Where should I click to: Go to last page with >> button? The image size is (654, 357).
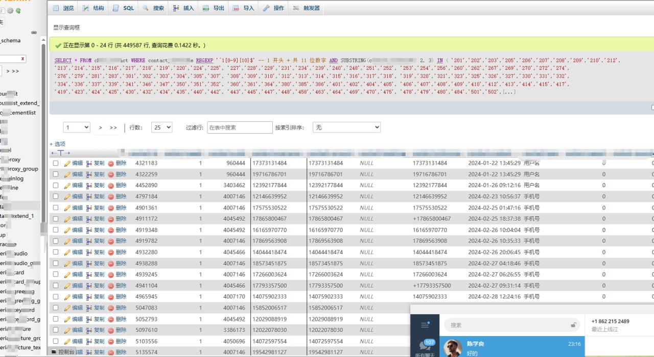tap(113, 127)
